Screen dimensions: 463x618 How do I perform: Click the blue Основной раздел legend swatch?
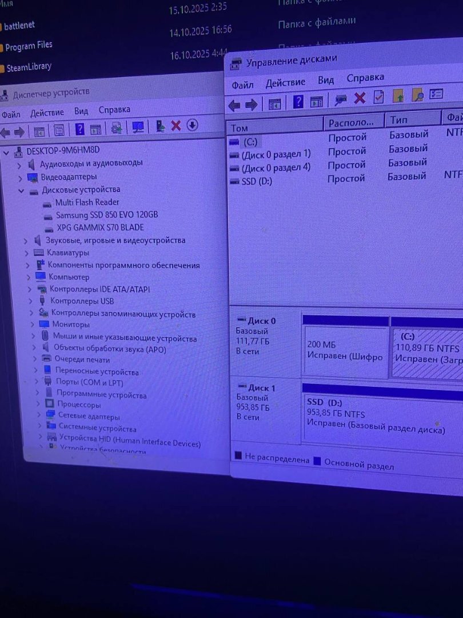click(x=317, y=461)
